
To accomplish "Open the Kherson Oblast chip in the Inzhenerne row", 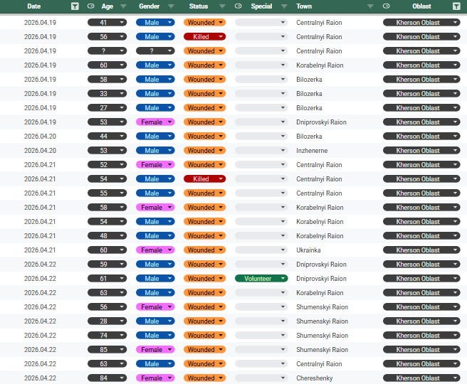I will pos(421,151).
